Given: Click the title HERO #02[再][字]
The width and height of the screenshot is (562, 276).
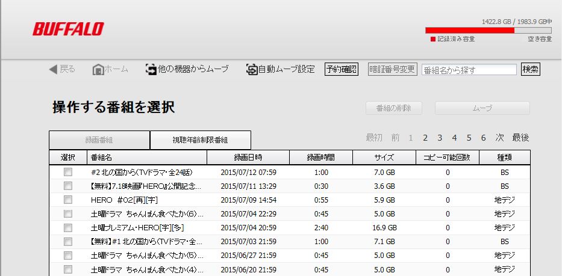Looking at the screenshot, I should [x=124, y=200].
